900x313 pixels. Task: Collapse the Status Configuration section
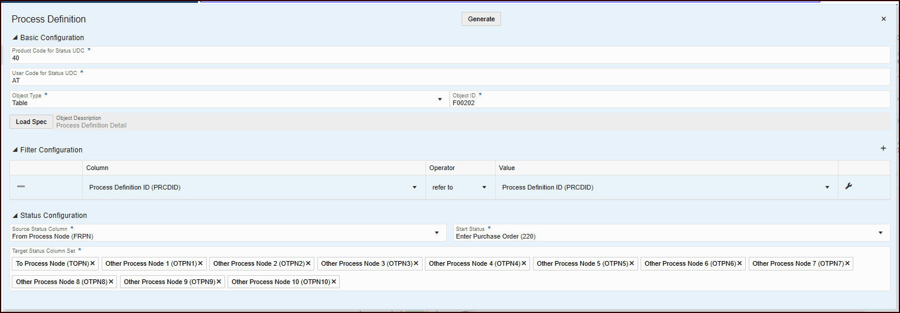(15, 216)
